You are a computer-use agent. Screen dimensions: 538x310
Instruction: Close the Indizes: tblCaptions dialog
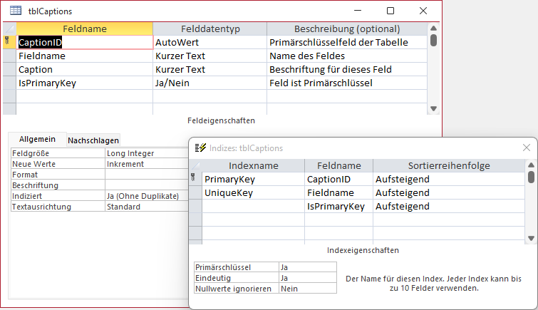click(527, 148)
